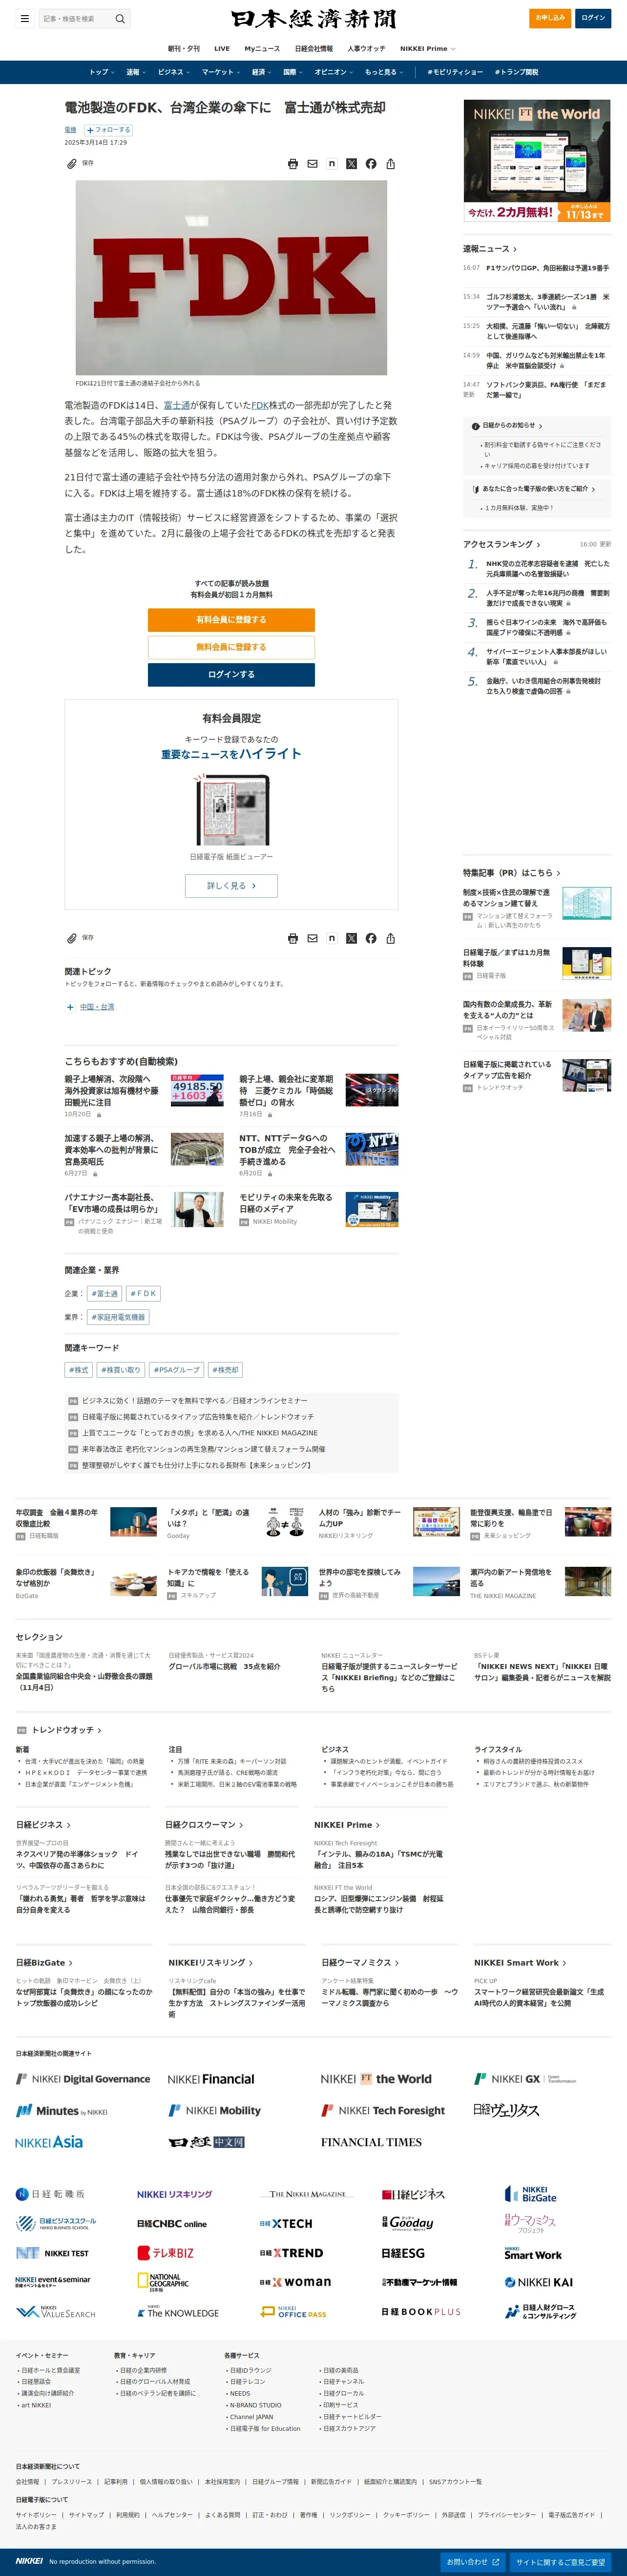The image size is (627, 2576).
Task: Click the save clip icon above 関連トピック
Action: click(72, 938)
